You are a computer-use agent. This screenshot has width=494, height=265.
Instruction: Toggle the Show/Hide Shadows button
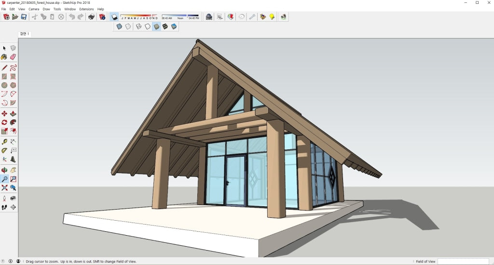point(114,17)
